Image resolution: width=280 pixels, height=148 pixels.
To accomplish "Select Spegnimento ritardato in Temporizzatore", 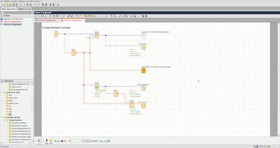I will 19,125.
